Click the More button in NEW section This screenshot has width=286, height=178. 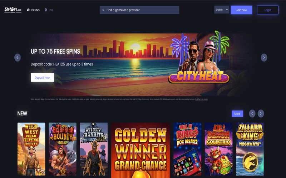pyautogui.click(x=237, y=114)
